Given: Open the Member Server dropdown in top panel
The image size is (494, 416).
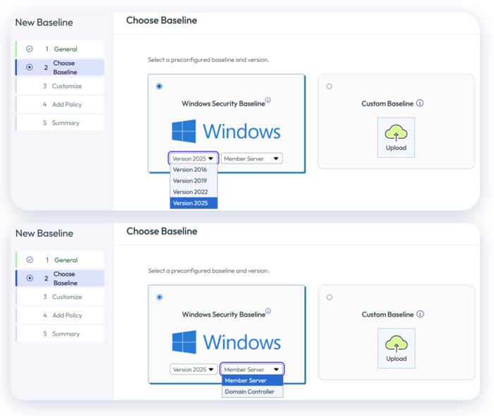Looking at the screenshot, I should (252, 158).
